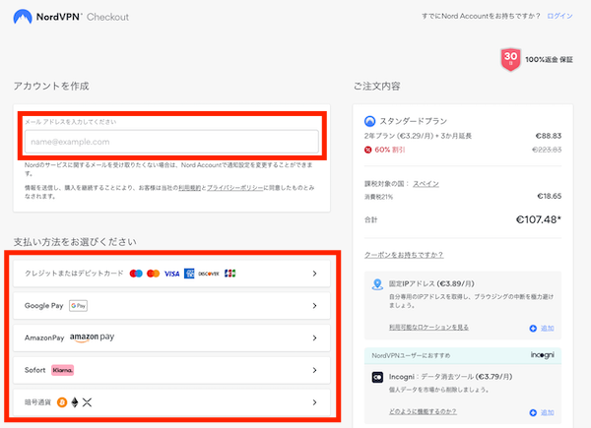Click the 30-day money-back guarantee badge

coord(510,59)
